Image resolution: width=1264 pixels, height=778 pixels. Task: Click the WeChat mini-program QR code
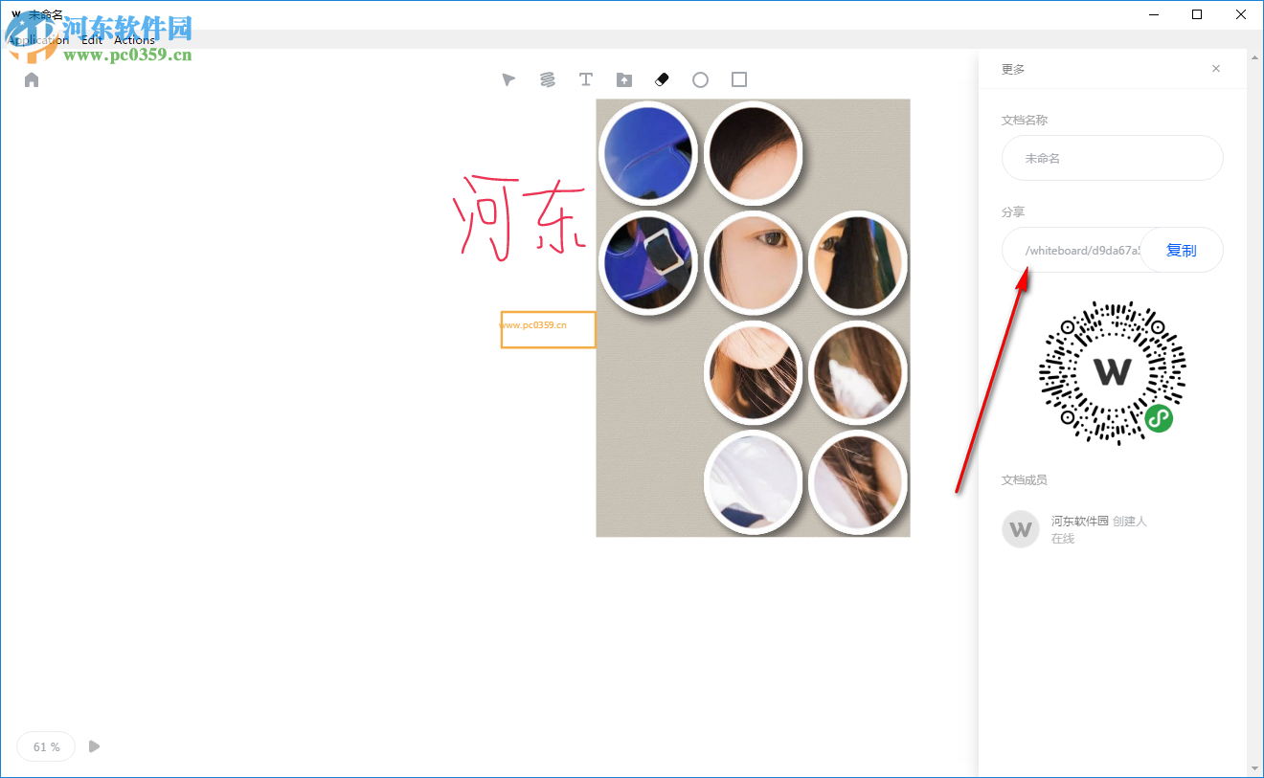(1113, 371)
